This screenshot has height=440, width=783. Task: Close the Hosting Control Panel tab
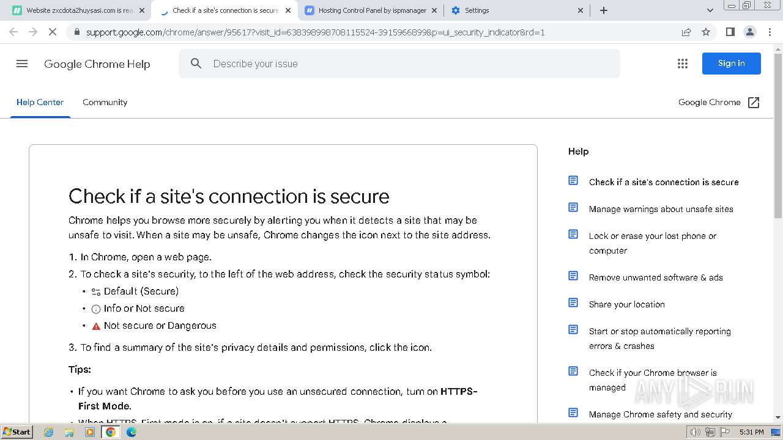coord(434,10)
